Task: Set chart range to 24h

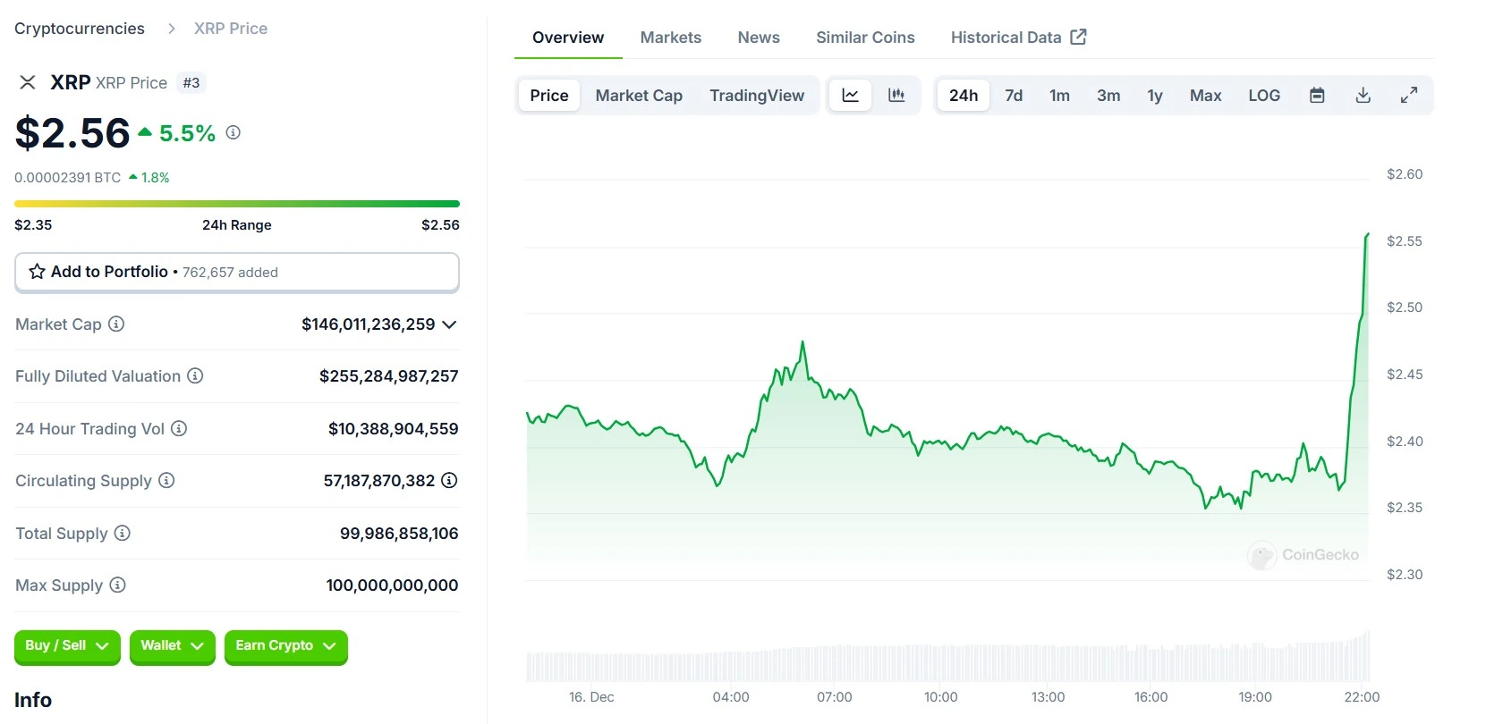Action: pyautogui.click(x=964, y=95)
